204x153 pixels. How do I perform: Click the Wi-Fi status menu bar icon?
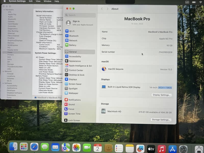[200, 2]
